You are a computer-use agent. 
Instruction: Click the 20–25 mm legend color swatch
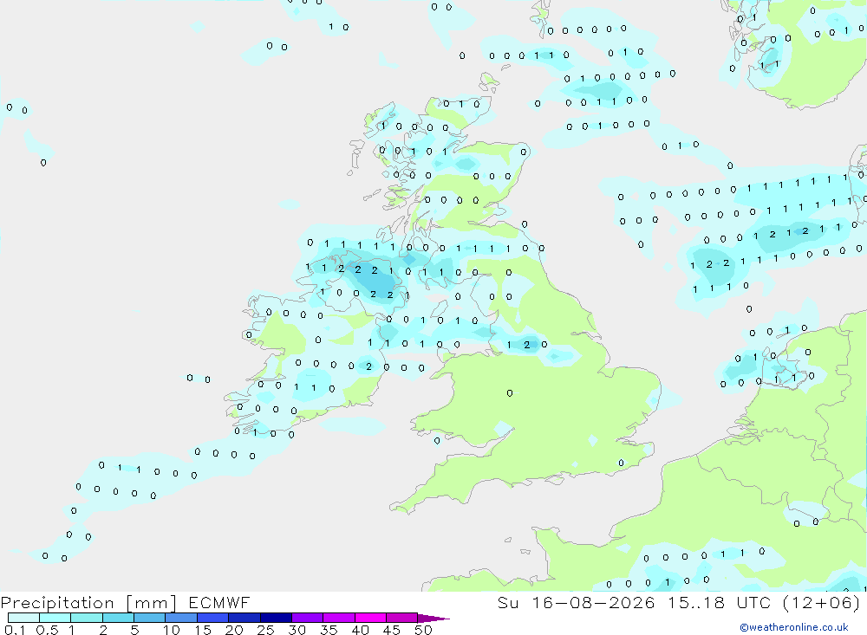tap(244, 618)
